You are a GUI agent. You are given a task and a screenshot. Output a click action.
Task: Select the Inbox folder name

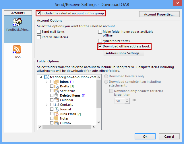point(64,82)
